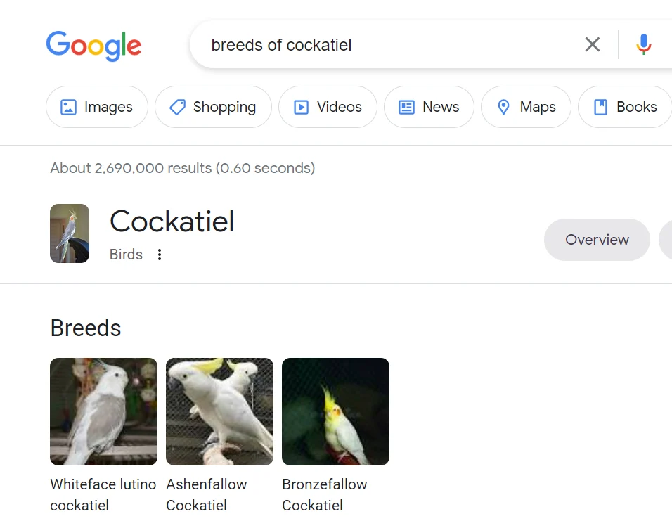This screenshot has width=672, height=521.
Task: Clear search with the X icon
Action: tap(593, 45)
